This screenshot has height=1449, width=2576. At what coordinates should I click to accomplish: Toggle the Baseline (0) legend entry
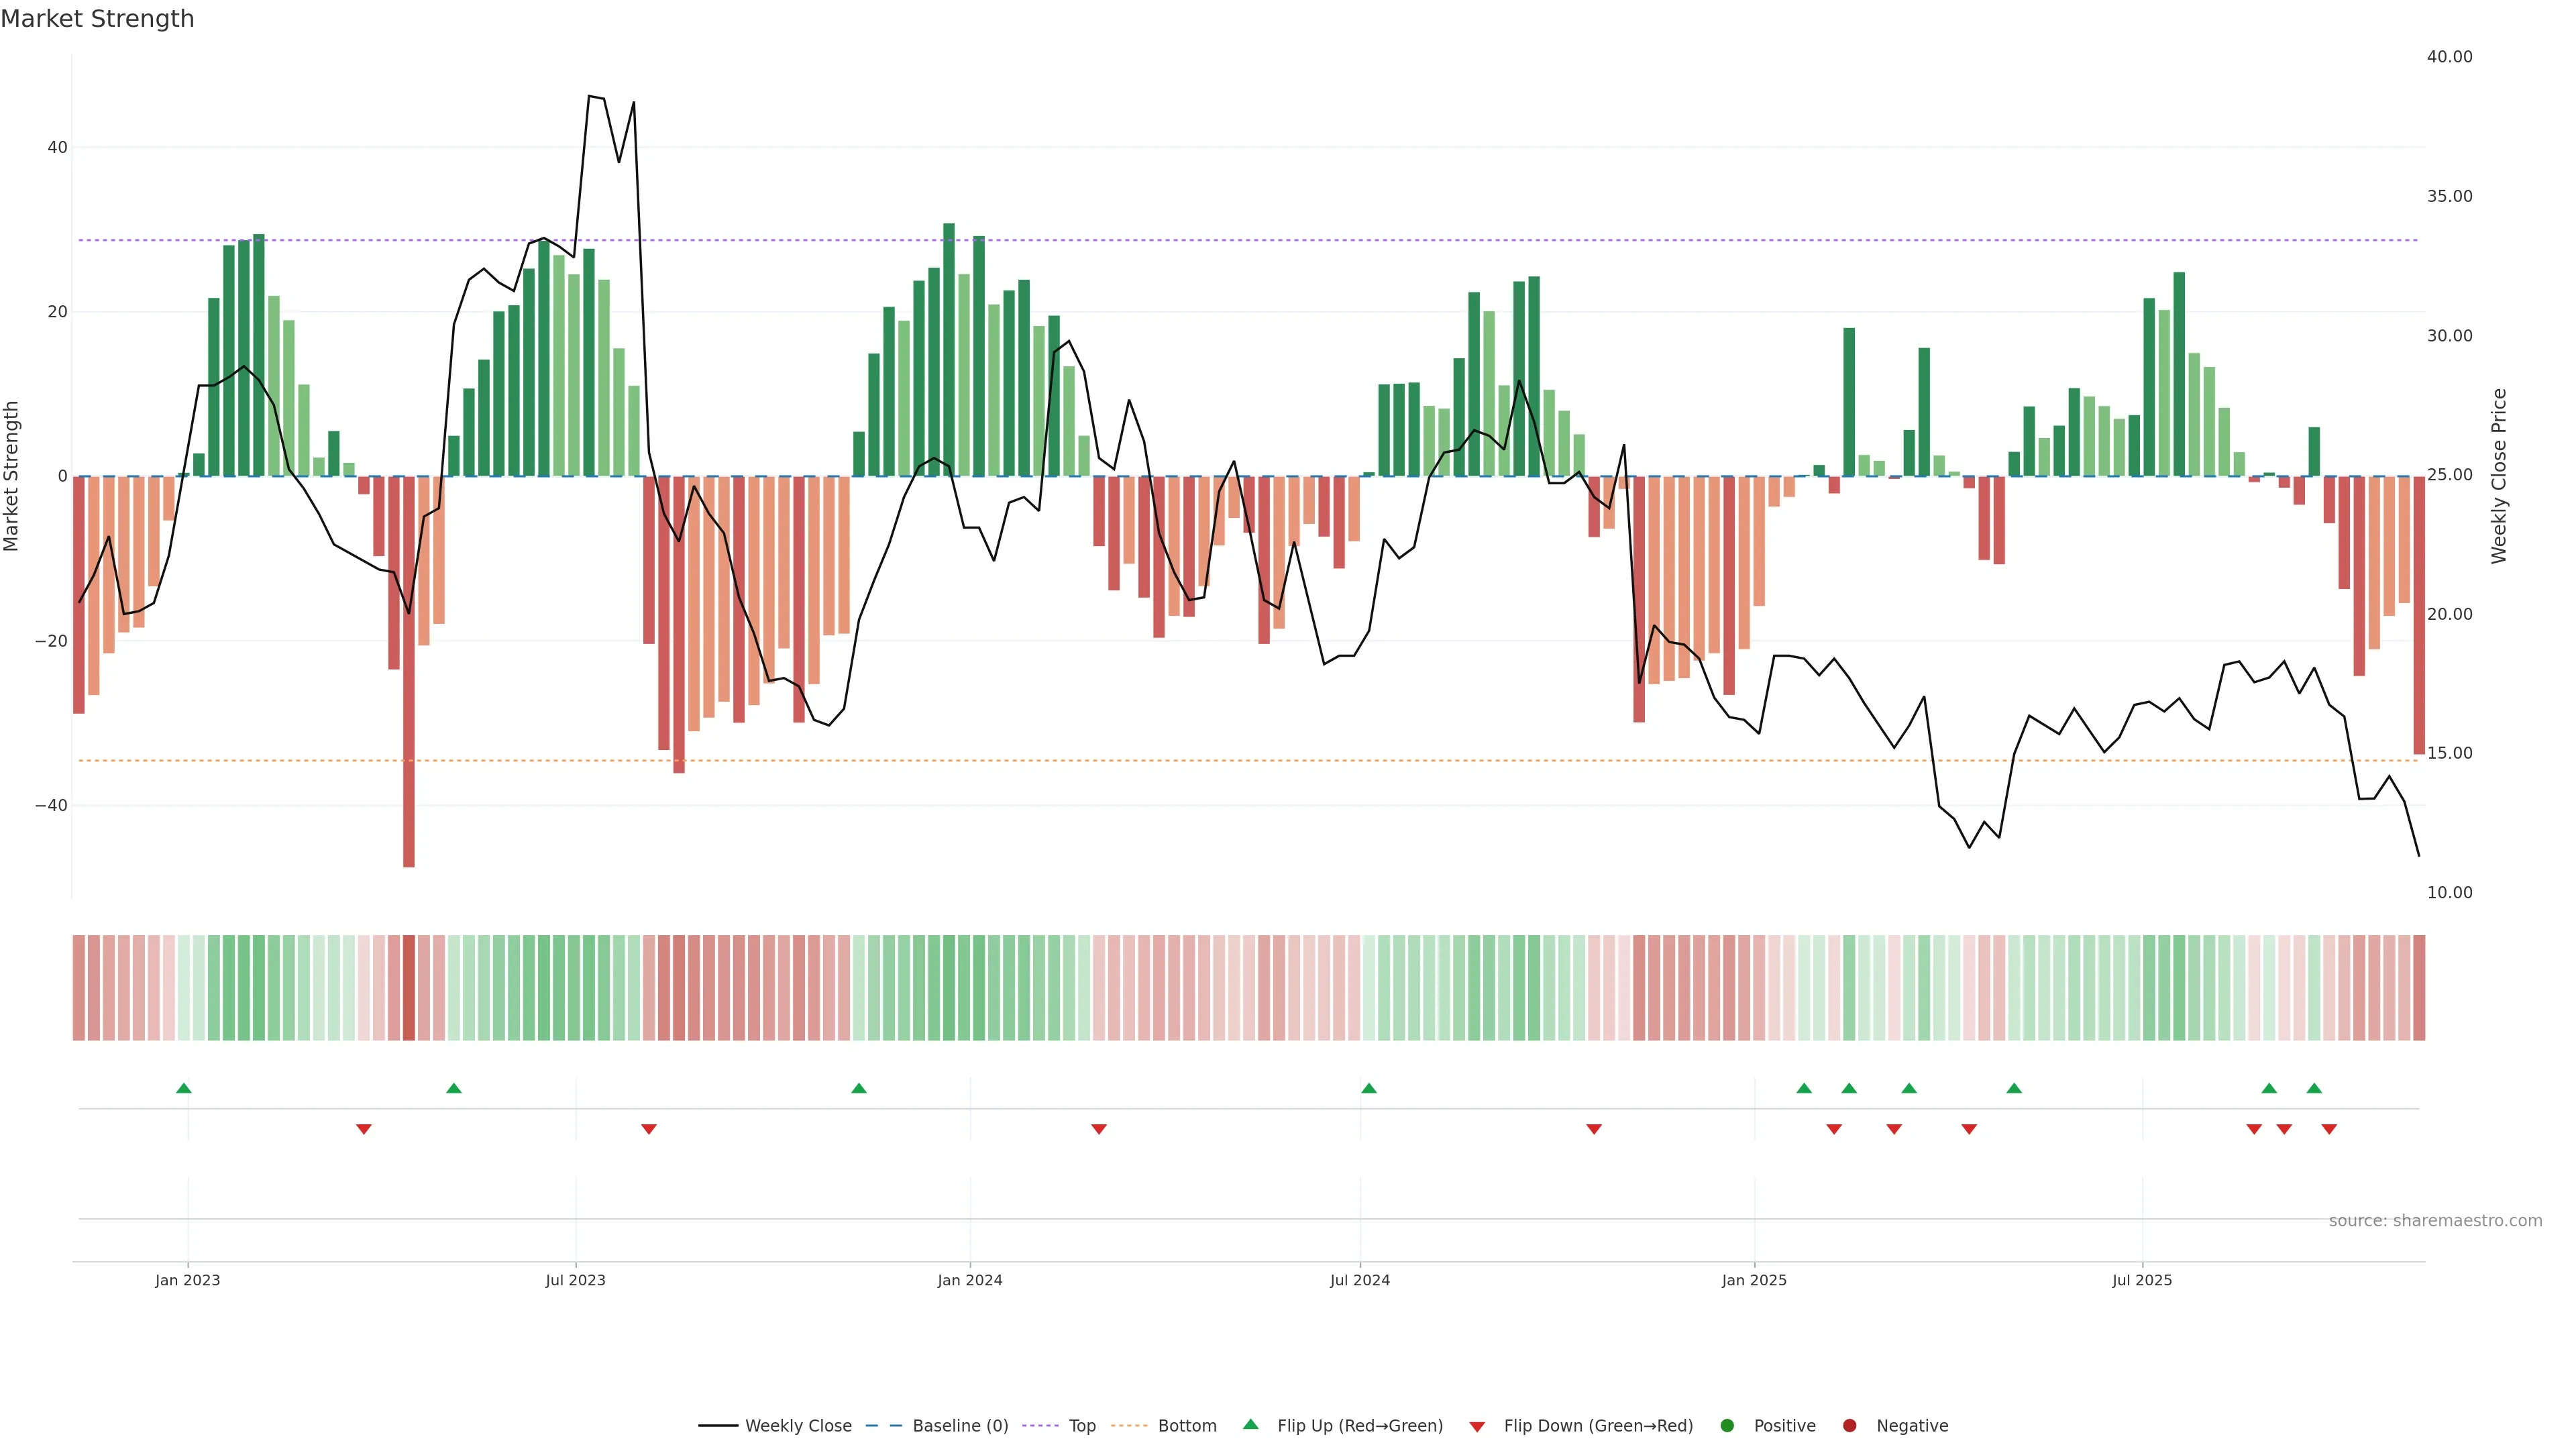pyautogui.click(x=959, y=1425)
